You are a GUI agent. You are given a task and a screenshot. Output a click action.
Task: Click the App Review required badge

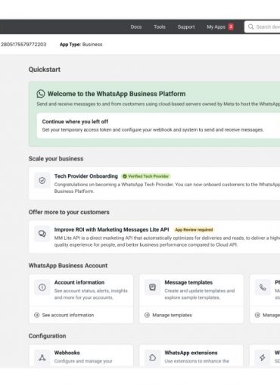tap(194, 229)
